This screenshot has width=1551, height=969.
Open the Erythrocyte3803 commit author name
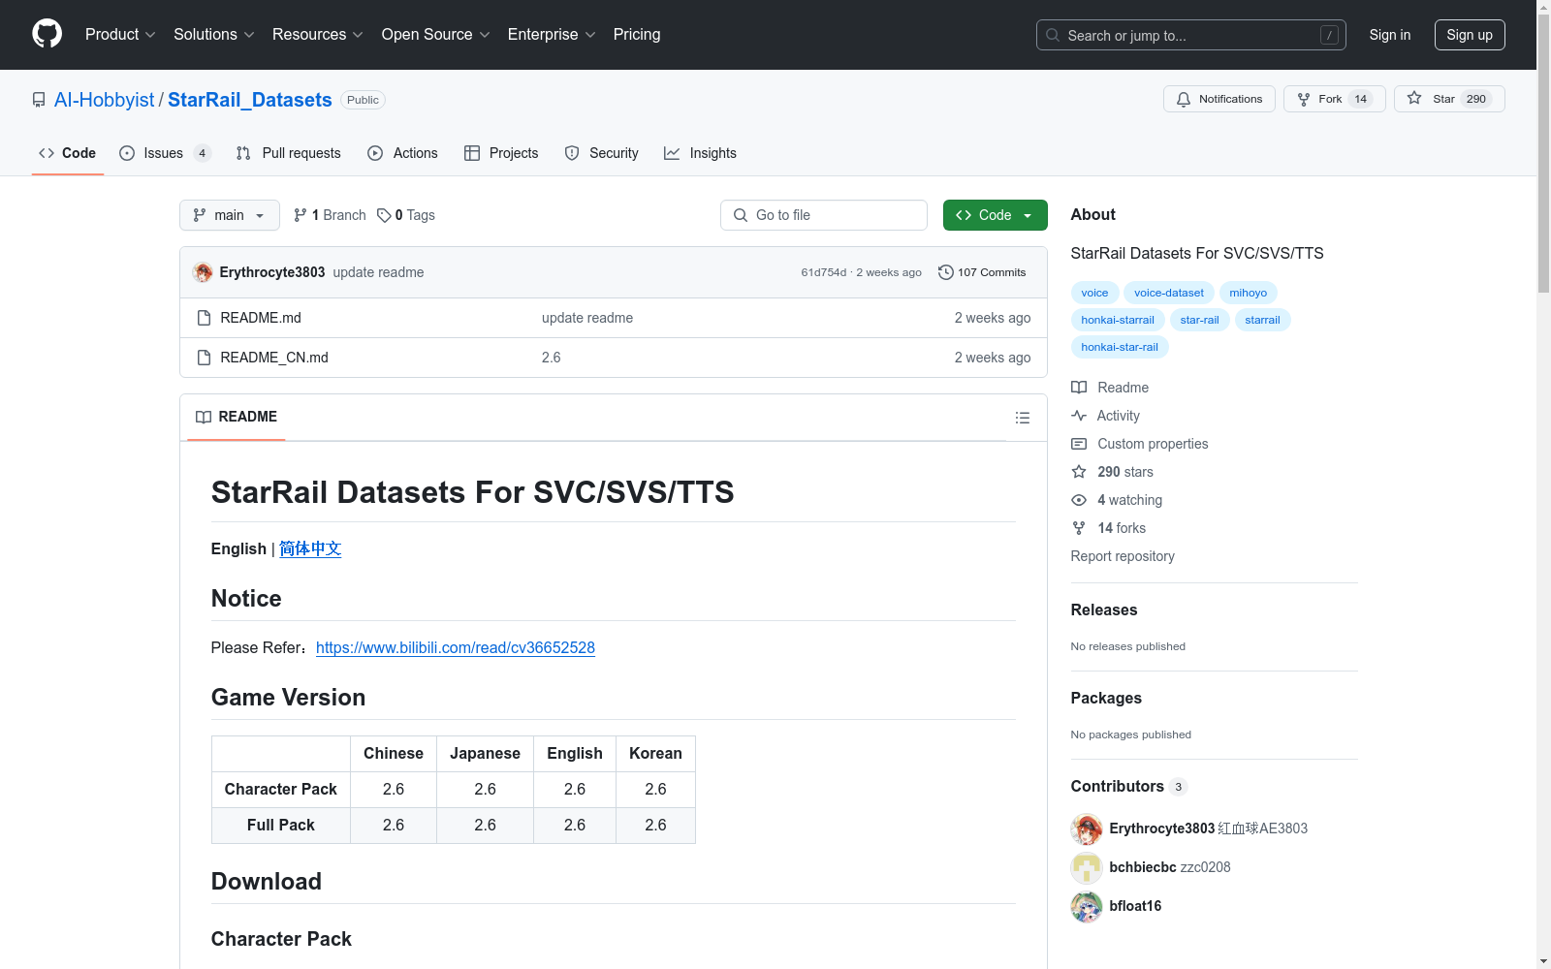pos(272,272)
